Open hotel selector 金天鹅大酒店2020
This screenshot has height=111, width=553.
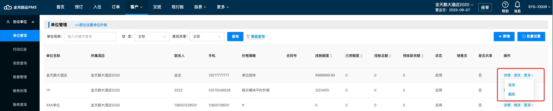pos(454,5)
